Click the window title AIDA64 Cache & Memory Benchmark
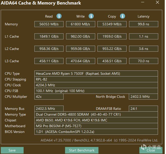 (x=41, y=3)
